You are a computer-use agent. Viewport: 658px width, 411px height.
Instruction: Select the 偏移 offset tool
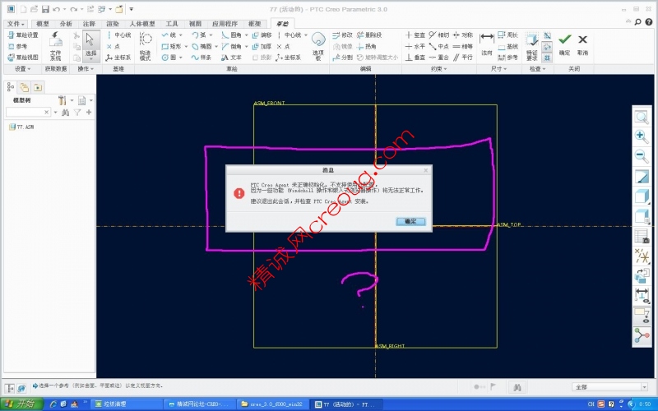[262, 35]
